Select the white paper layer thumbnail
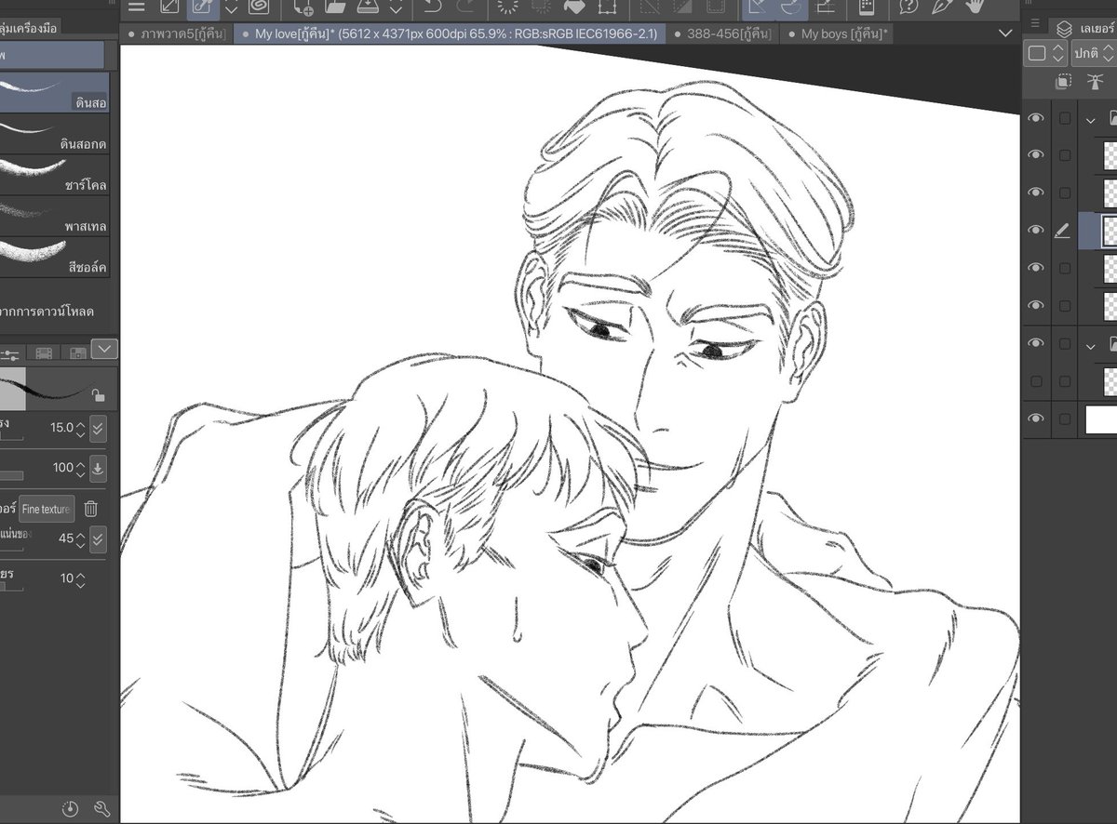The image size is (1117, 824). coord(1101,419)
